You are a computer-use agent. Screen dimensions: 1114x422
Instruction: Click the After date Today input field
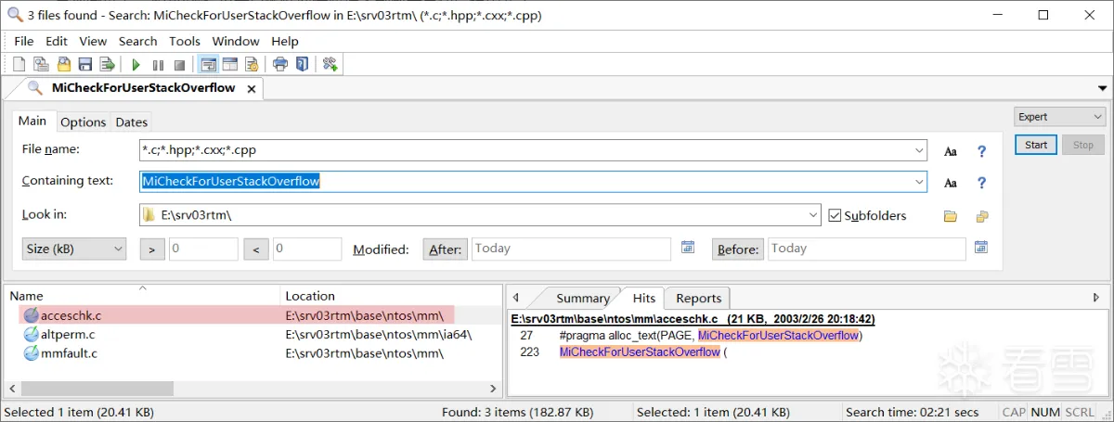[x=571, y=249]
